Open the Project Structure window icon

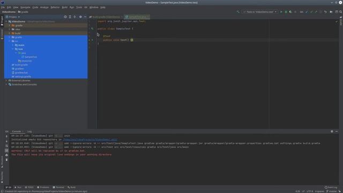tap(337, 12)
